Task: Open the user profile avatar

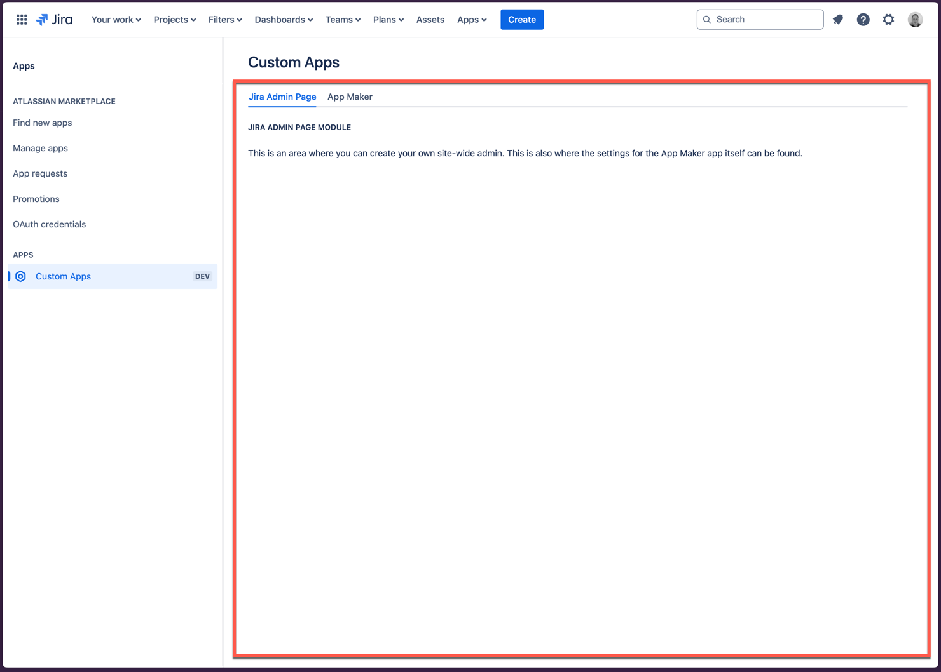Action: [915, 20]
